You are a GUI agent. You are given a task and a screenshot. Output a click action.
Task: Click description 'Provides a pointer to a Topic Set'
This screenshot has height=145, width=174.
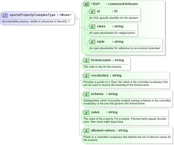pos(126,84)
